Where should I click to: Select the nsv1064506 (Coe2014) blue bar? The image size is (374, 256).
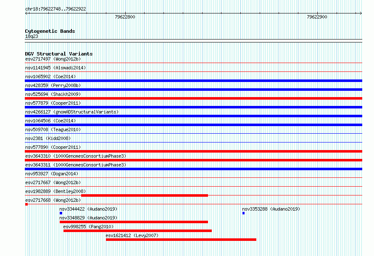pyautogui.click(x=193, y=125)
